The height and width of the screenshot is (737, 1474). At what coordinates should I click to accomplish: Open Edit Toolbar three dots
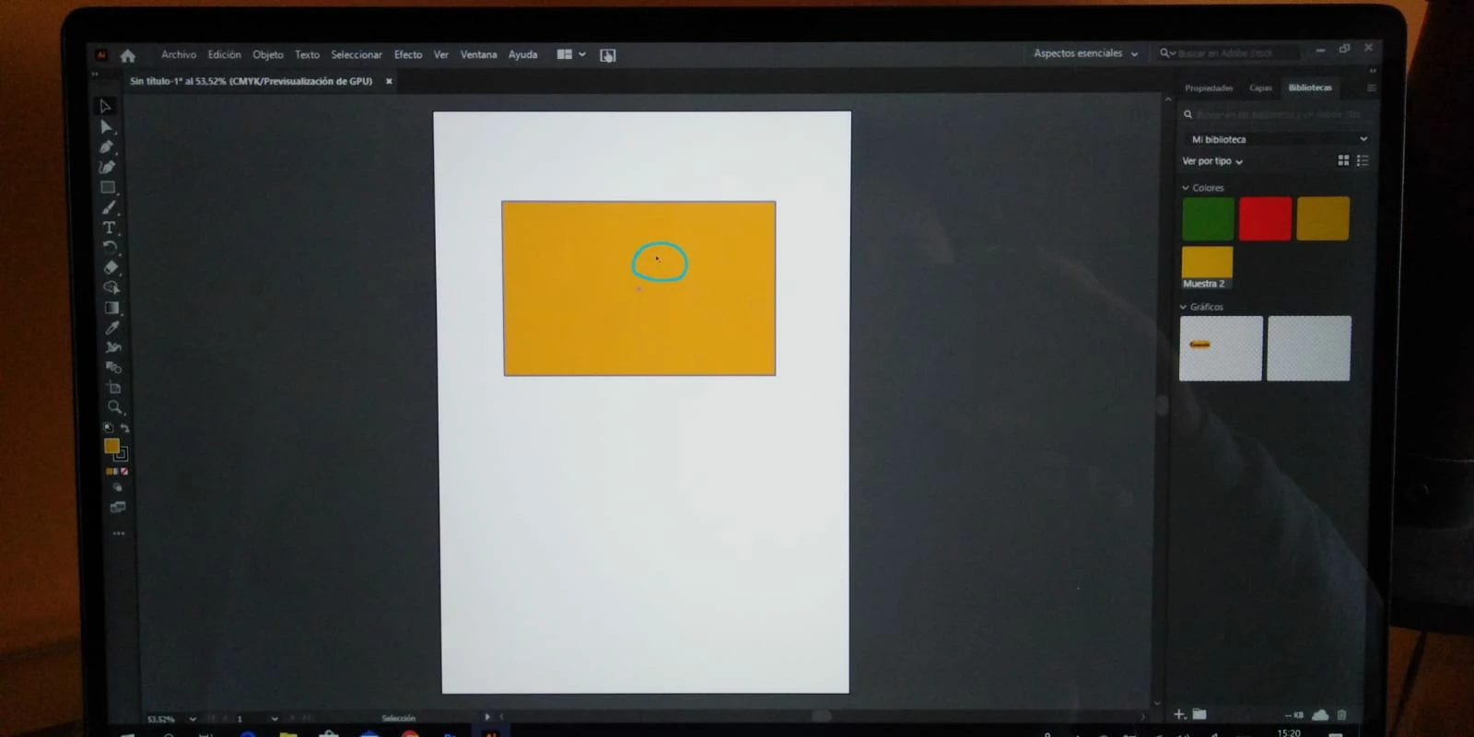point(119,533)
